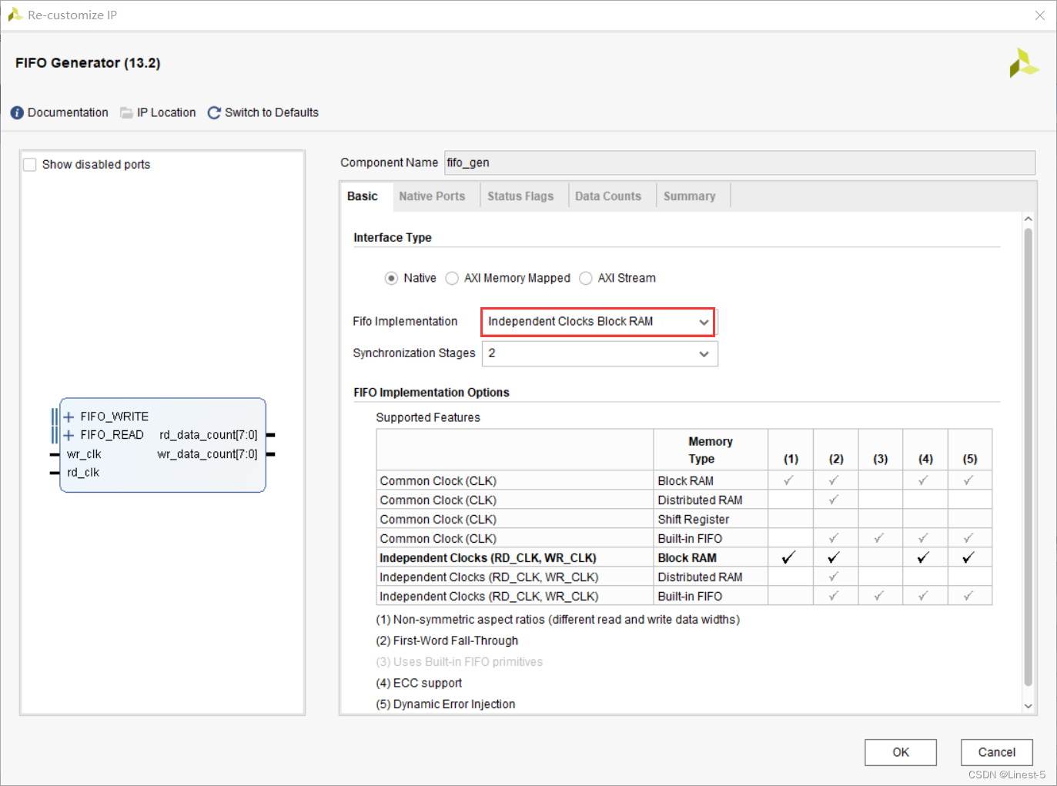Select AXI Stream interface type
The height and width of the screenshot is (786, 1057).
(x=586, y=279)
